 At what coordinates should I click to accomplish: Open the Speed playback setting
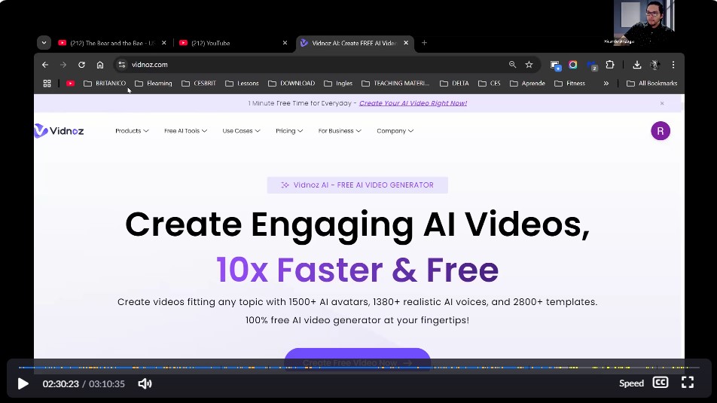[631, 383]
